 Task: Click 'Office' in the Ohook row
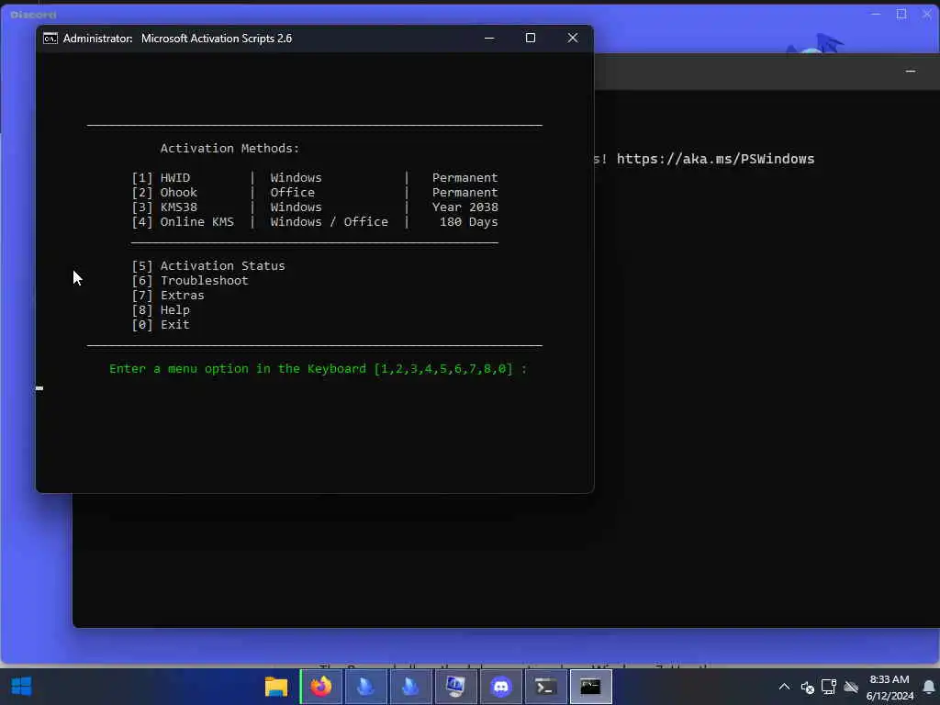tap(293, 193)
